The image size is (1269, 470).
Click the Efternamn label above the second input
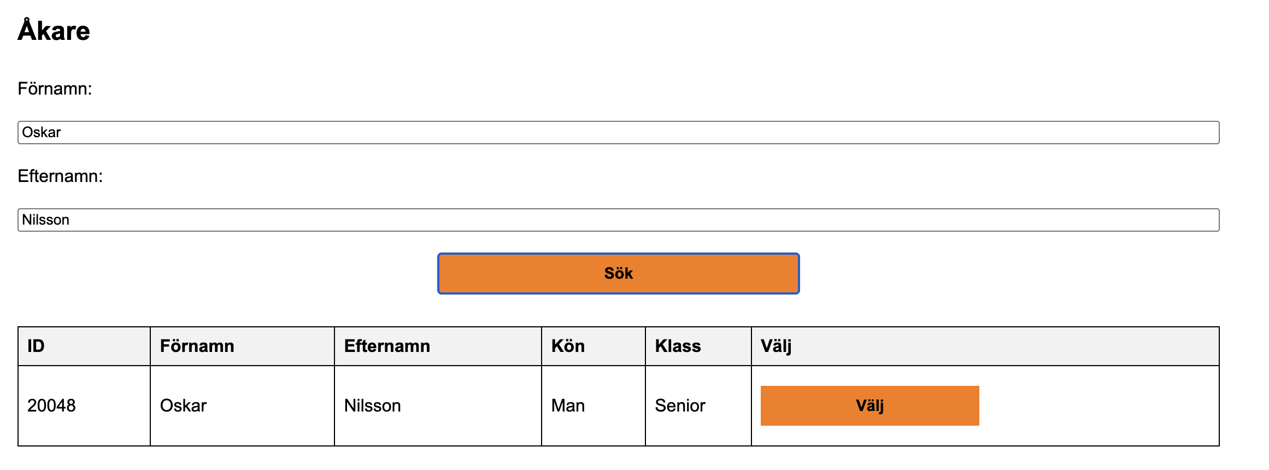[60, 176]
